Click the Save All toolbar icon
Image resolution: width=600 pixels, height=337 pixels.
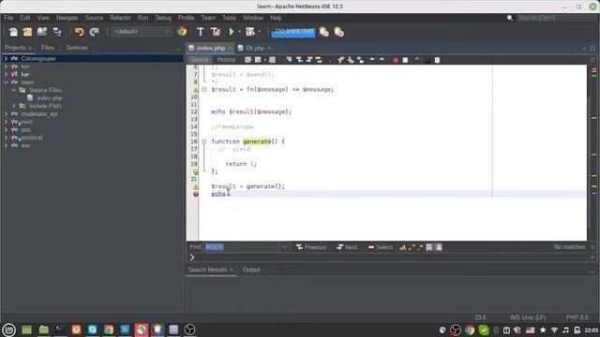click(57, 32)
